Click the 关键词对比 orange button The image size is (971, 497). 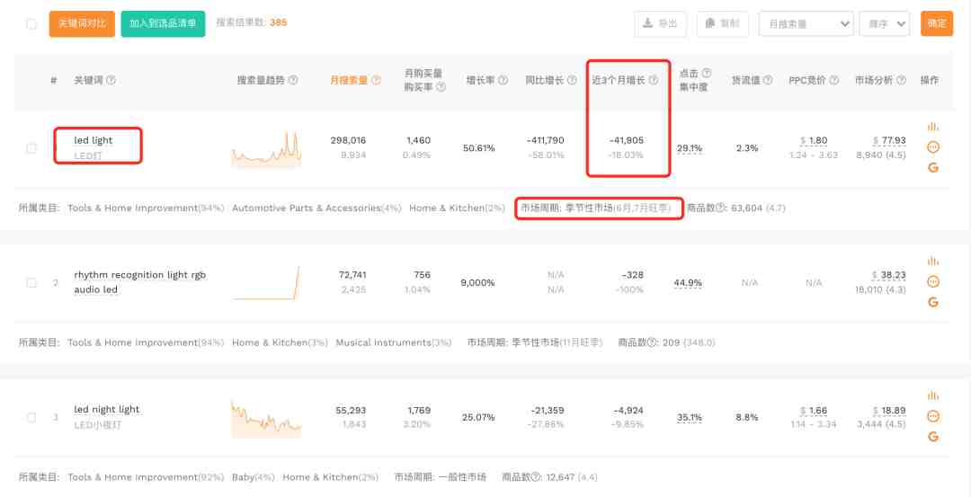(82, 23)
